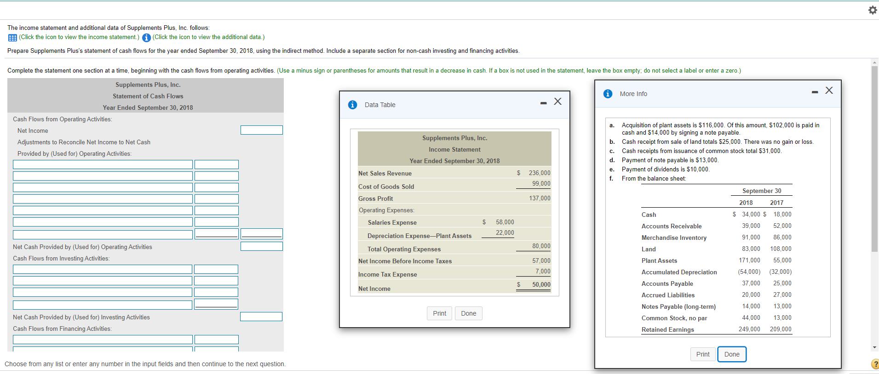The image size is (879, 374).
Task: Click the Net Income amount field
Action: click(262, 130)
